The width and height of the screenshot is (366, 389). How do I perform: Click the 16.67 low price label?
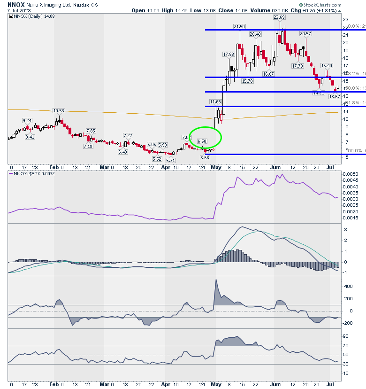pos(268,74)
